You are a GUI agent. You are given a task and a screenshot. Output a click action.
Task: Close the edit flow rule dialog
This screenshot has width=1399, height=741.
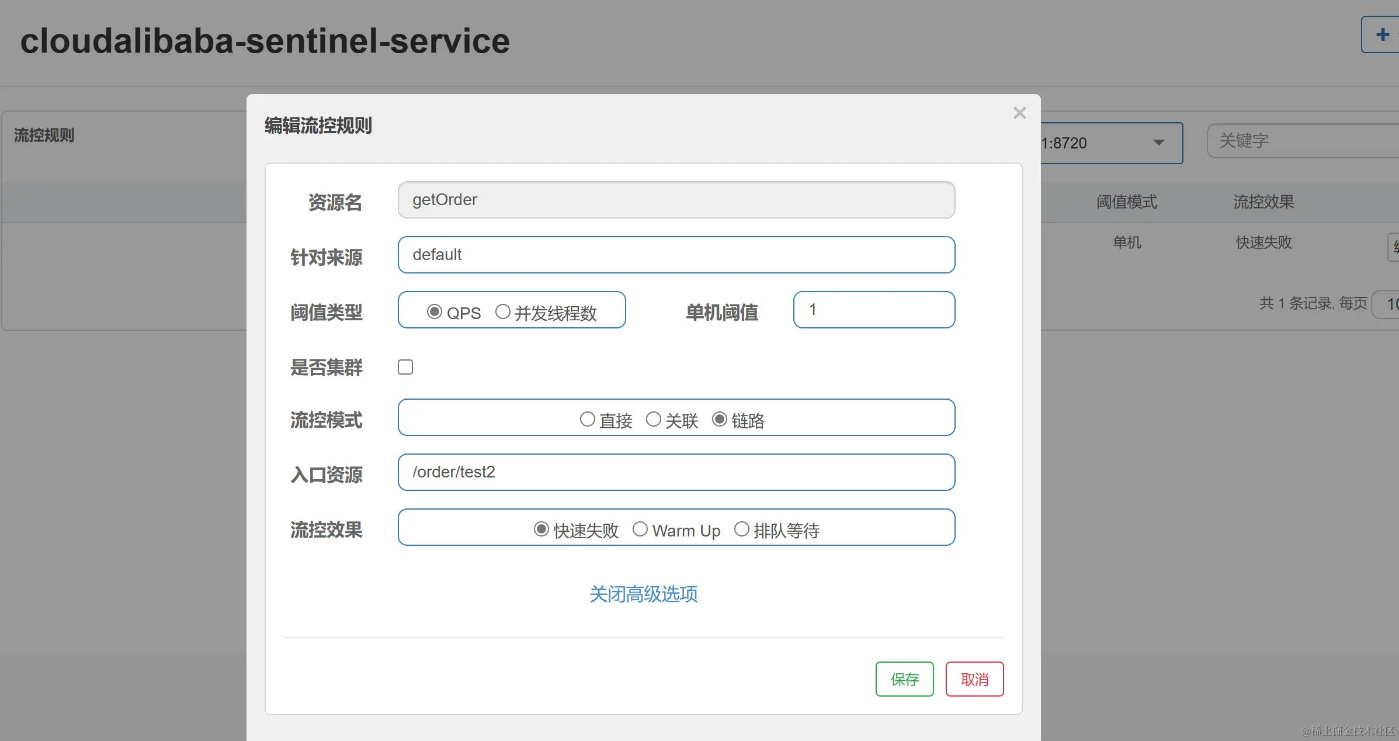1019,113
